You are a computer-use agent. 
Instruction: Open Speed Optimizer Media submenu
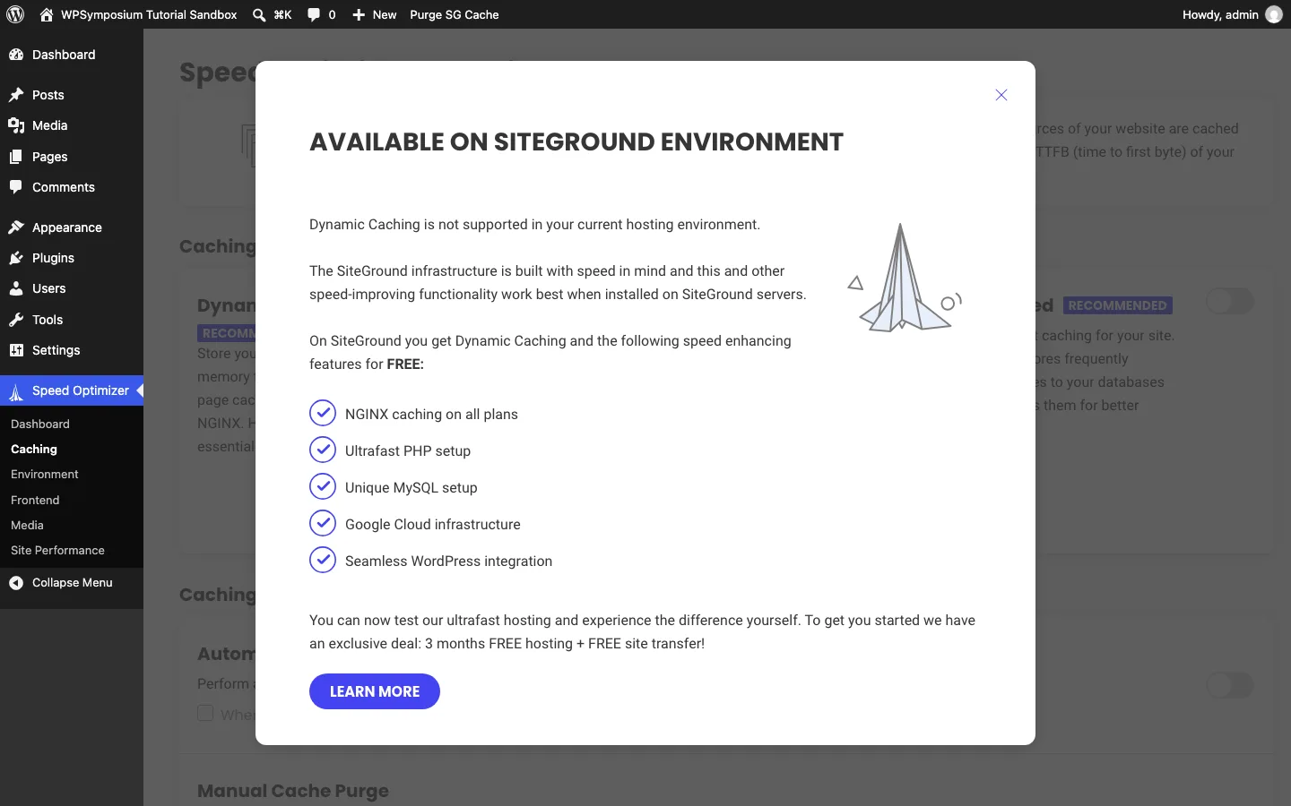click(x=27, y=525)
